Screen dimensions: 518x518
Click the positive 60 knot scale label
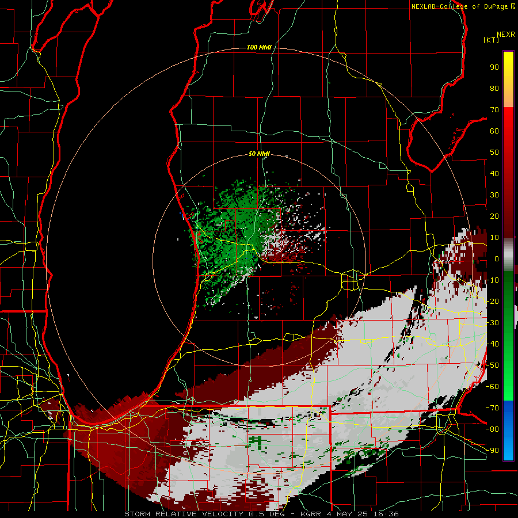coord(494,131)
